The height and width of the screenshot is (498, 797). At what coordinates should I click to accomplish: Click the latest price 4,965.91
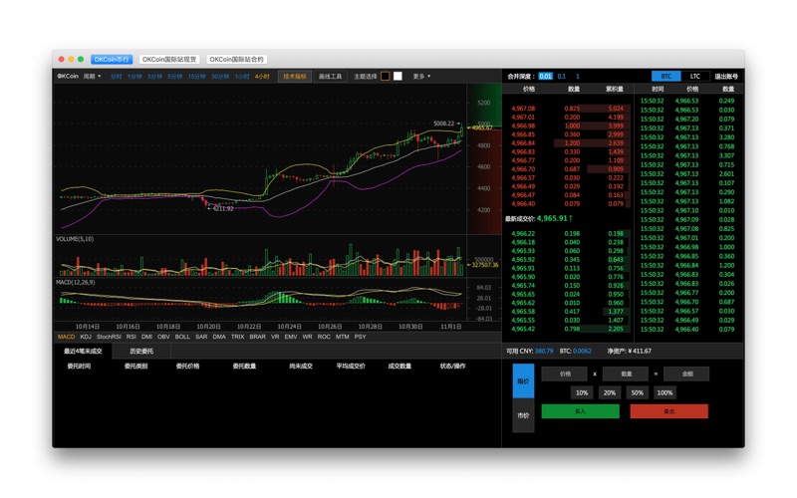click(x=552, y=218)
